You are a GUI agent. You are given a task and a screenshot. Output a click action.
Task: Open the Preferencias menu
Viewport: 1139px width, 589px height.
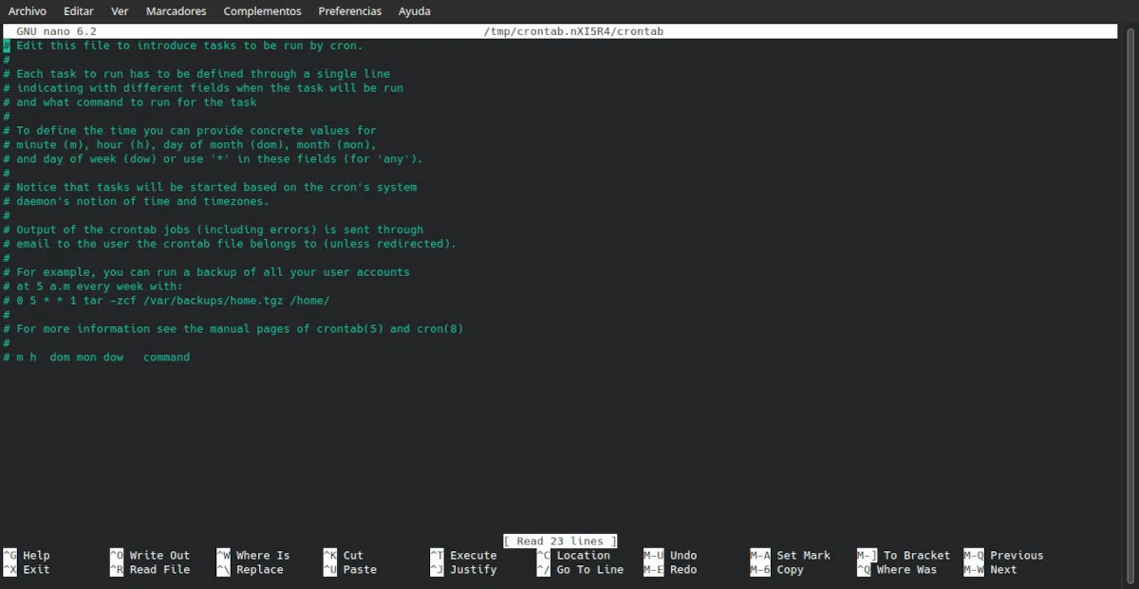click(350, 11)
